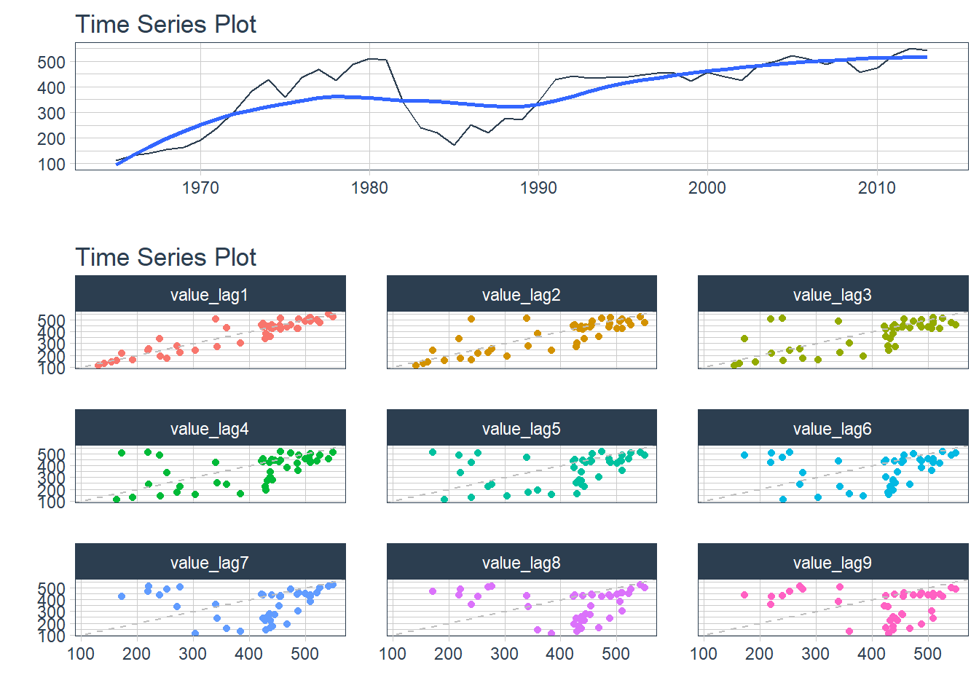Click the 1970 x-axis tick label
This screenshot has width=979, height=699.
point(200,188)
